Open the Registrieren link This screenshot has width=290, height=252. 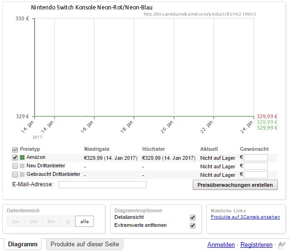(256, 245)
